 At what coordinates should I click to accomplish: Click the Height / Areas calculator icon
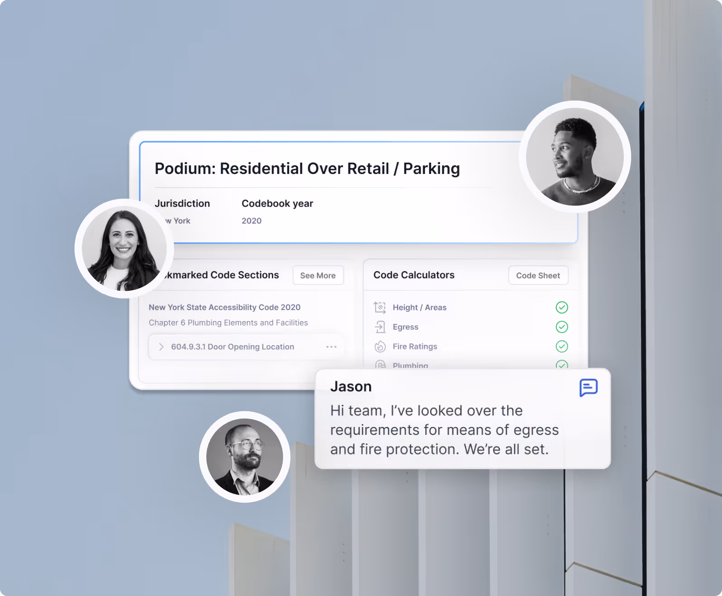pos(380,308)
